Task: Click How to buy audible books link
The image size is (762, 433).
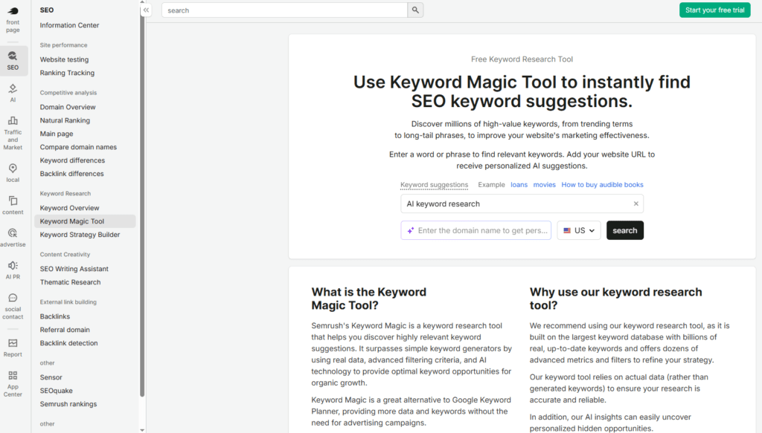Action: (x=602, y=185)
